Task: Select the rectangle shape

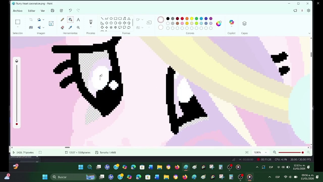Action: (x=116, y=18)
